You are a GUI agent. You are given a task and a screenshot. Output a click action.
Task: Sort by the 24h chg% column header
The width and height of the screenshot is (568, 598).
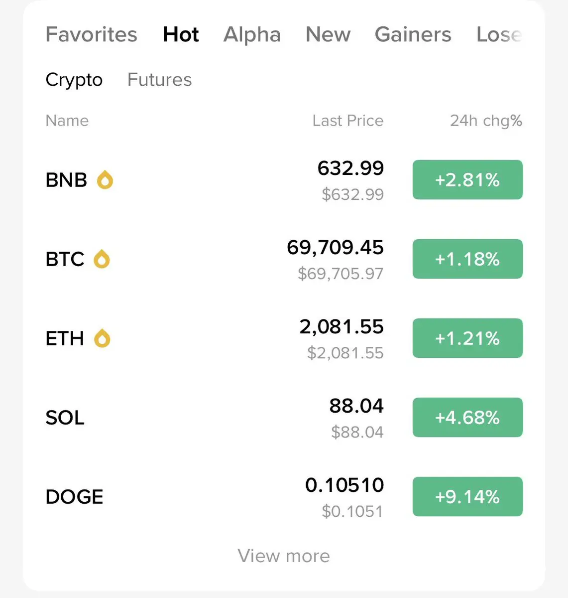pos(485,121)
